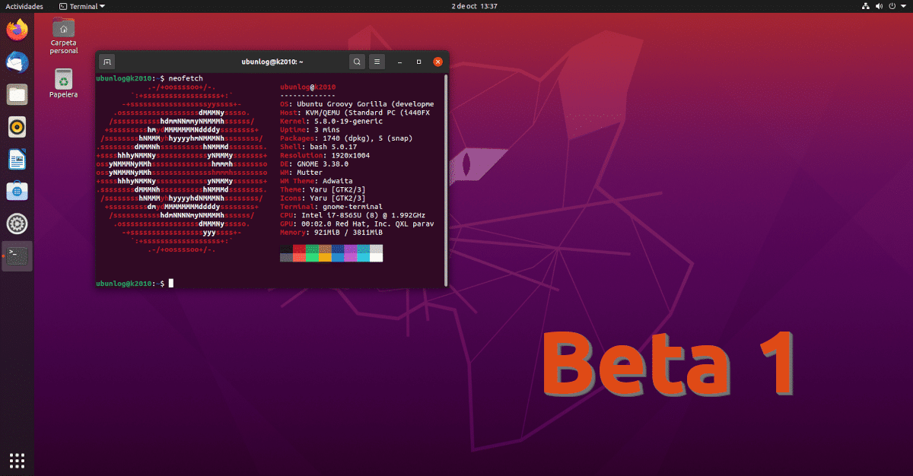The width and height of the screenshot is (913, 476).
Task: Expand the Terminal app menu in top bar
Action: [82, 6]
